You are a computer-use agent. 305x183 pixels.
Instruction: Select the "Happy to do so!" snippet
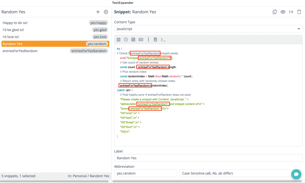(x=55, y=23)
